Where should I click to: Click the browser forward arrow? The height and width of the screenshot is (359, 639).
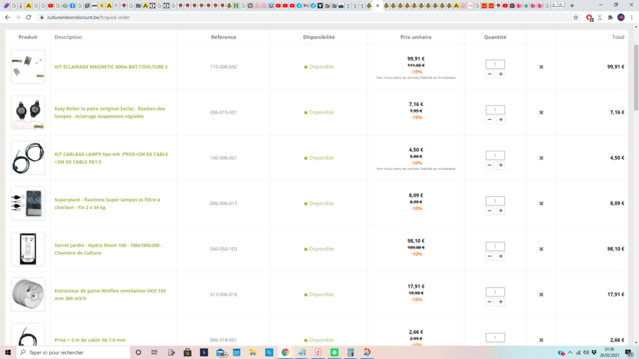[x=18, y=17]
